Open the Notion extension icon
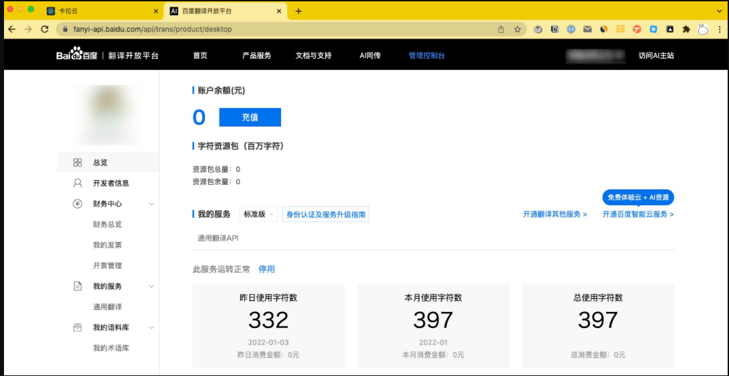The image size is (729, 376). pos(555,29)
